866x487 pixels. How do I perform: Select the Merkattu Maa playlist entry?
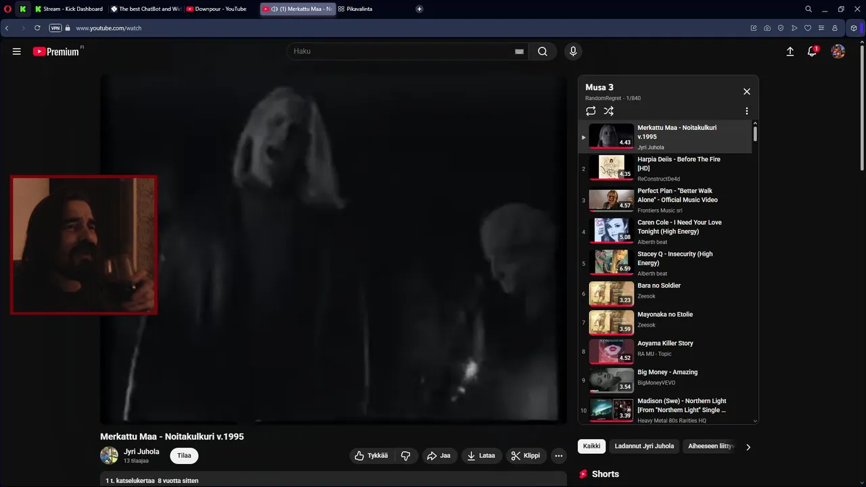[x=666, y=137]
